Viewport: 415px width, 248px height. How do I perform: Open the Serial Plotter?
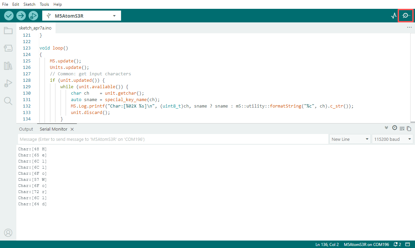point(394,16)
